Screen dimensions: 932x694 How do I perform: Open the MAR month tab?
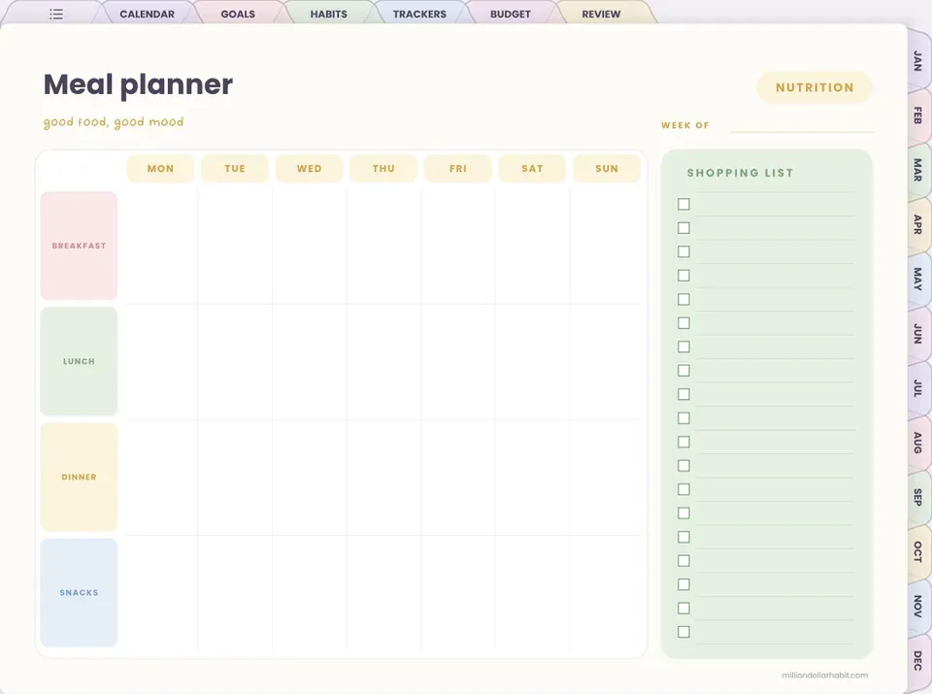[918, 170]
